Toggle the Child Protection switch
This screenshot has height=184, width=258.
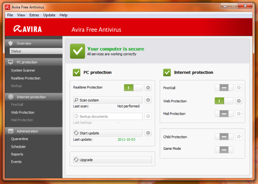click(224, 137)
